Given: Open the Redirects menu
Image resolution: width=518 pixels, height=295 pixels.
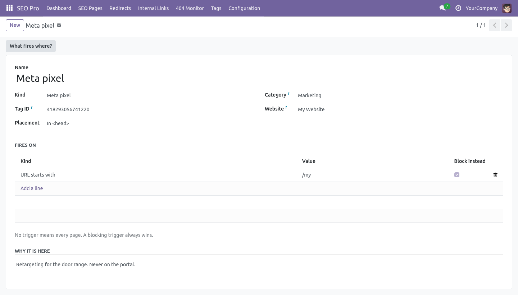Looking at the screenshot, I should pyautogui.click(x=120, y=8).
